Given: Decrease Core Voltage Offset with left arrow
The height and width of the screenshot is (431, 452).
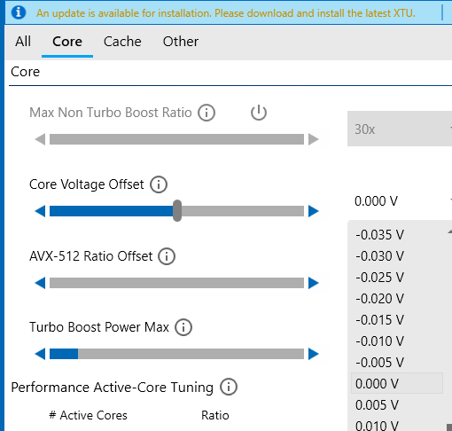Looking at the screenshot, I should [x=40, y=211].
